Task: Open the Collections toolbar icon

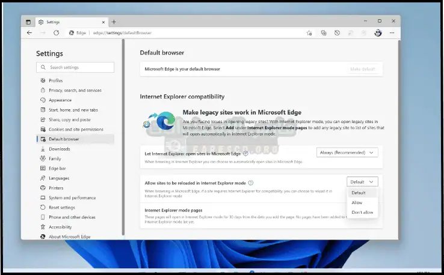Action: 324,33
